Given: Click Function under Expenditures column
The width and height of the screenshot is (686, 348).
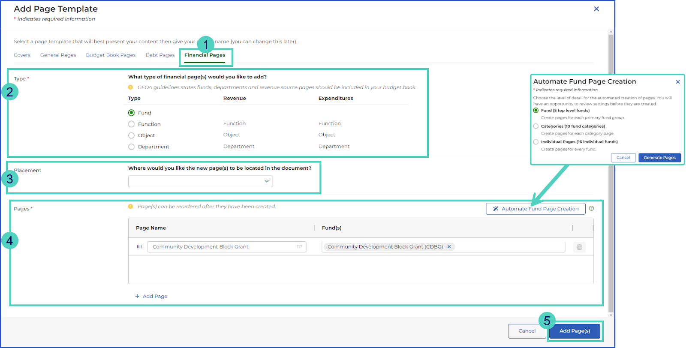Looking at the screenshot, I should tap(330, 123).
